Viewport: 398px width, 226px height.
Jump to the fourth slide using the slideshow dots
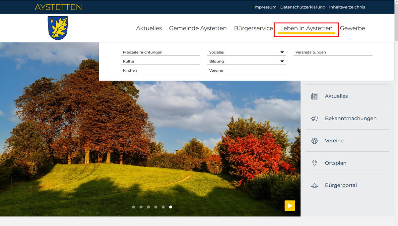(156, 207)
